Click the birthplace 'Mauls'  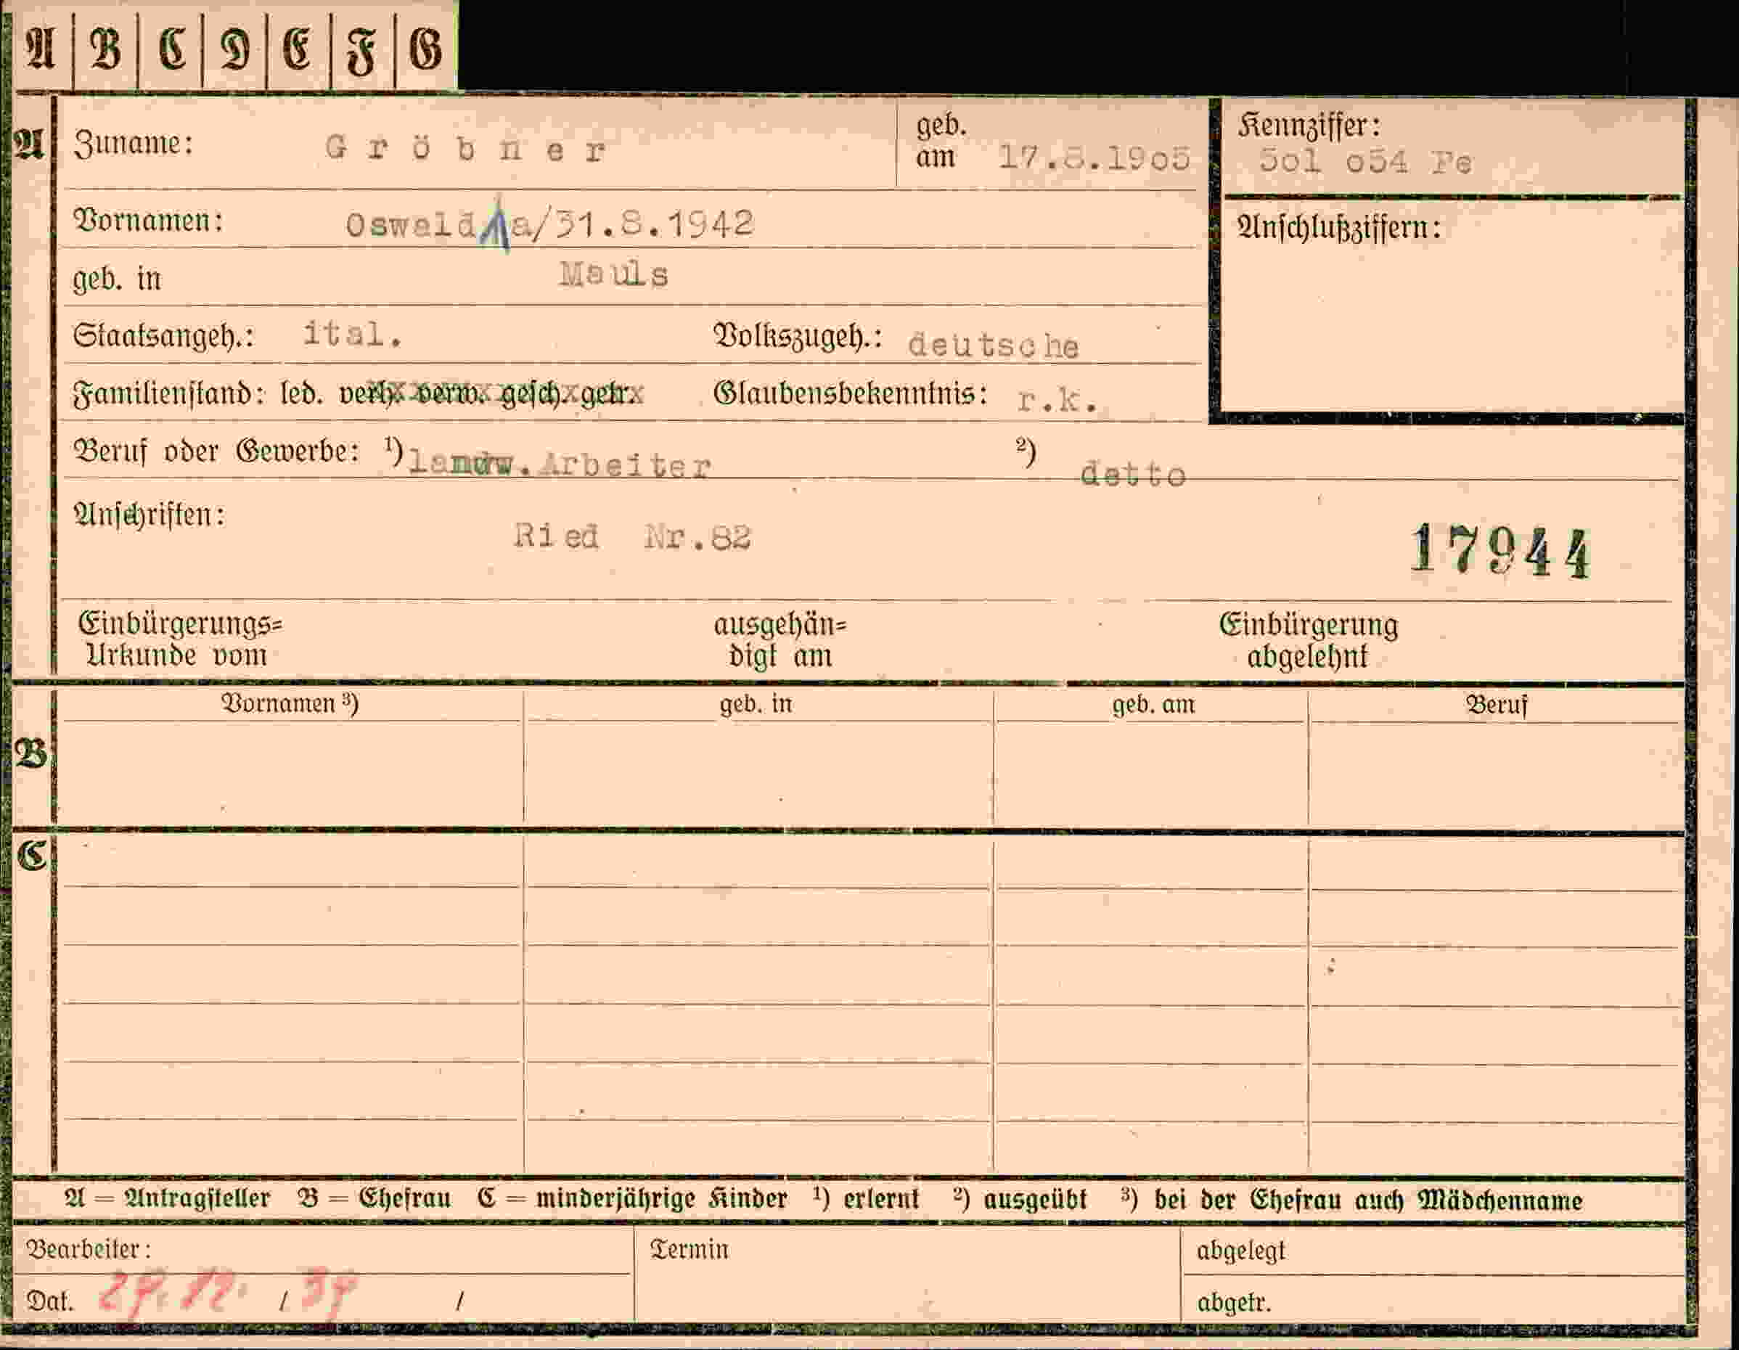coord(614,275)
